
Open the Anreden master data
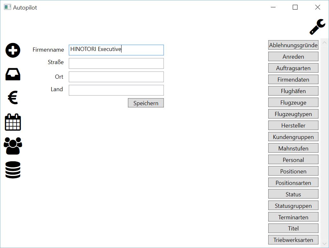[293, 56]
